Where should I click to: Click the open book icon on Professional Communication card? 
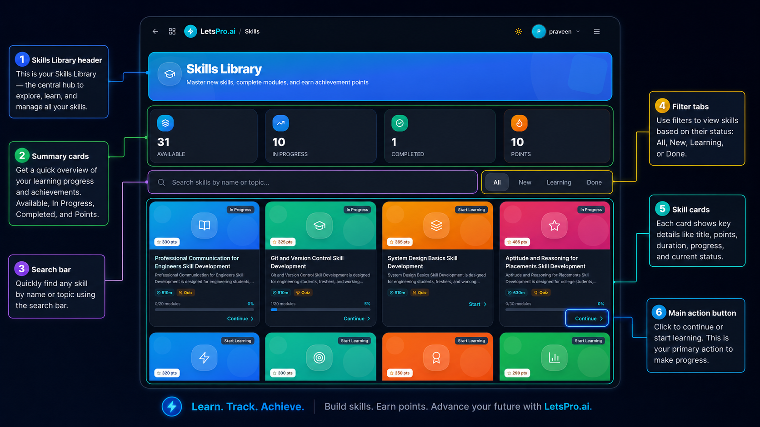click(205, 226)
